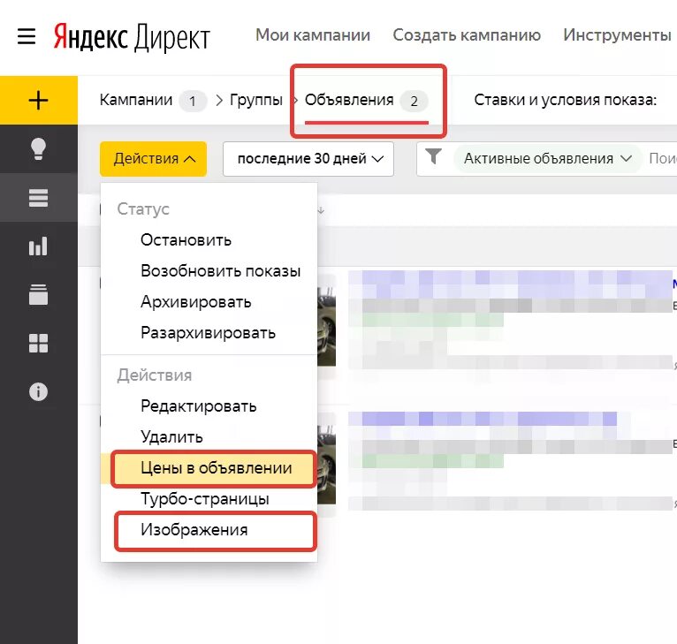Open recommendations lightbulb icon in sidebar
Viewport: 677px width, 644px height.
[38, 149]
